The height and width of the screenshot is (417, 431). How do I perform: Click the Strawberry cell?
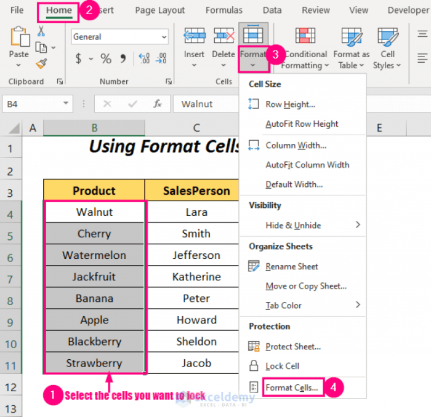click(x=94, y=363)
